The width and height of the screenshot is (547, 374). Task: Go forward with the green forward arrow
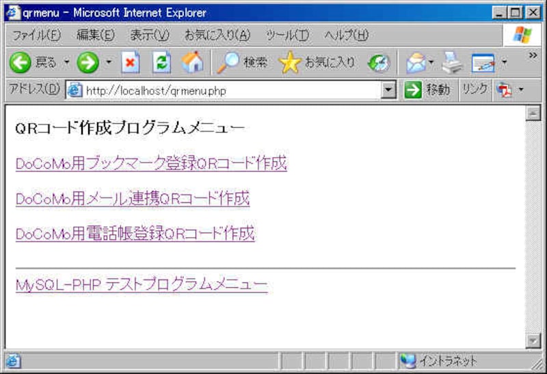pos(88,62)
